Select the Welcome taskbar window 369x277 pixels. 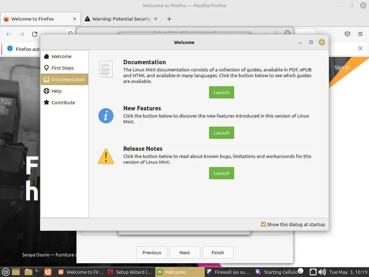(179, 272)
